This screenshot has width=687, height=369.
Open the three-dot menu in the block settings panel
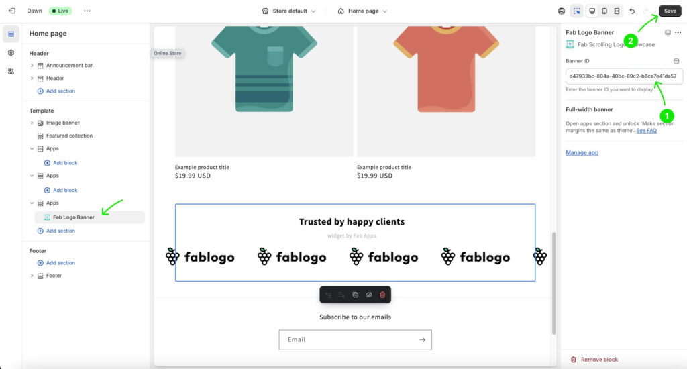pos(678,32)
